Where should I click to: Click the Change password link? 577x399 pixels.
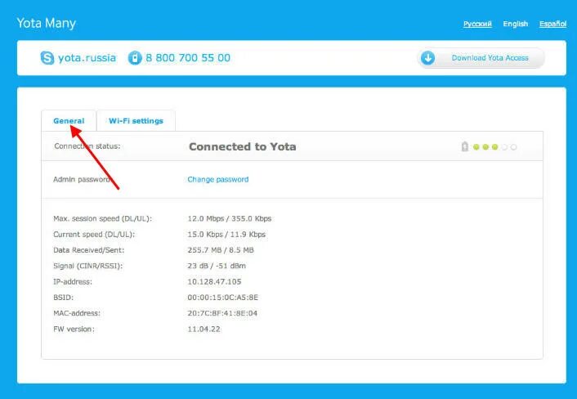[218, 179]
